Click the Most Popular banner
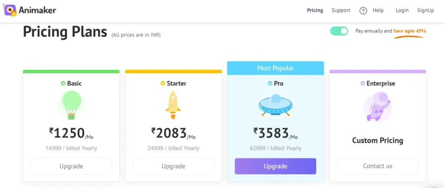This screenshot has height=188, width=444. coord(275,68)
